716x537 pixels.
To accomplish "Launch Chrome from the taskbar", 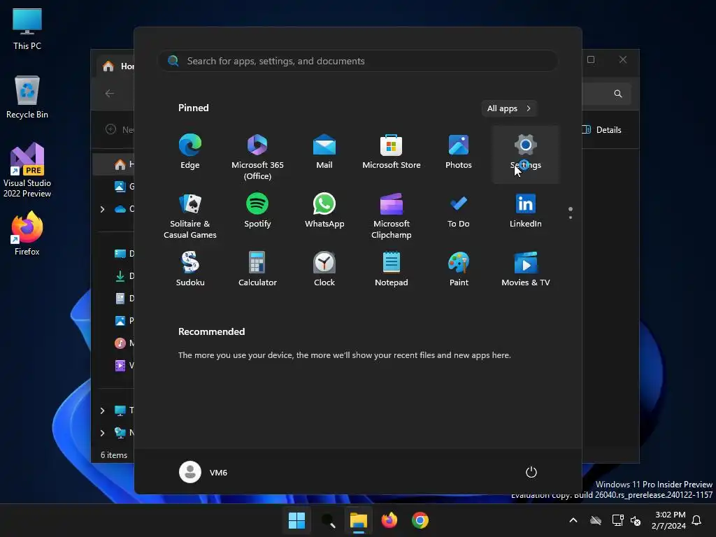I will (420, 520).
